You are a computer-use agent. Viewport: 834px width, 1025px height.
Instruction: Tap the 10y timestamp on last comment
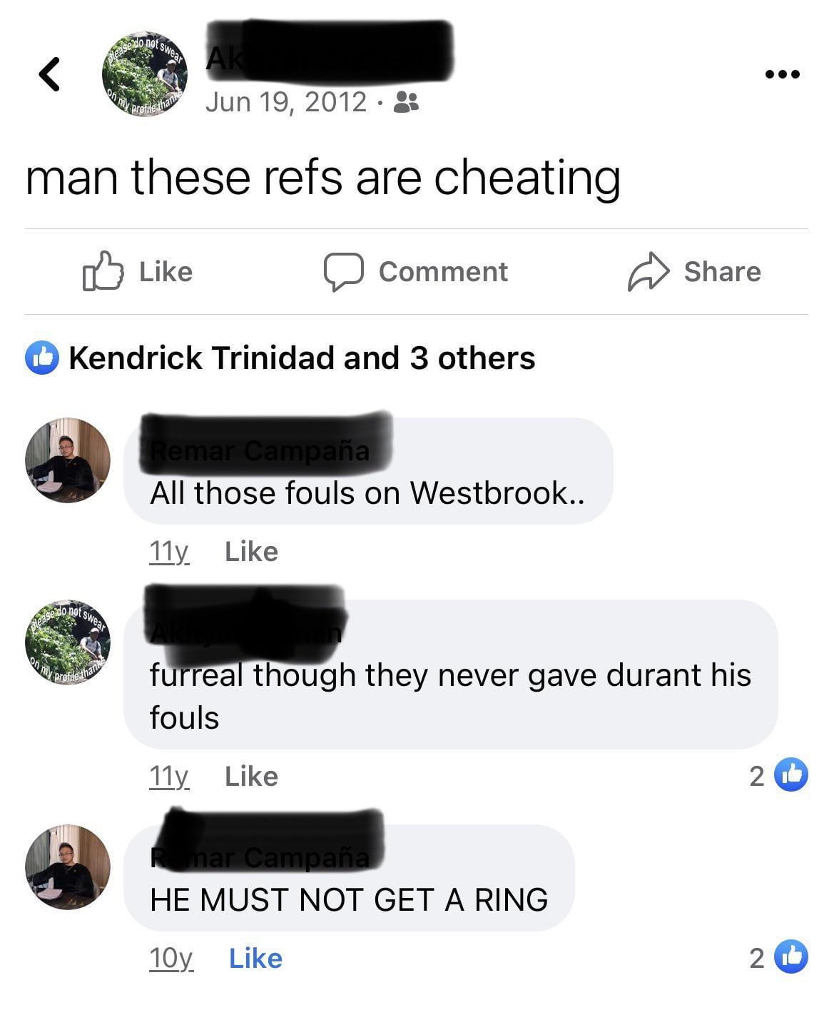[171, 959]
